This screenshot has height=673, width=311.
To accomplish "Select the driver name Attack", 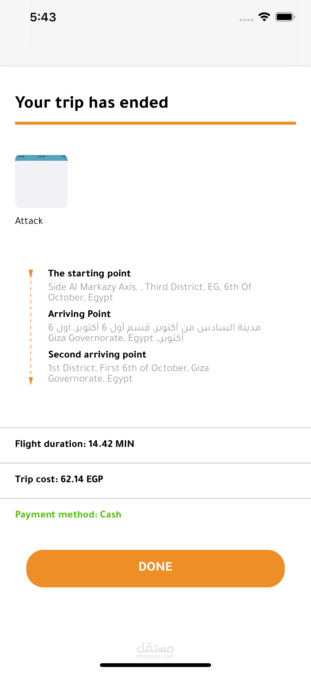I will [x=29, y=221].
